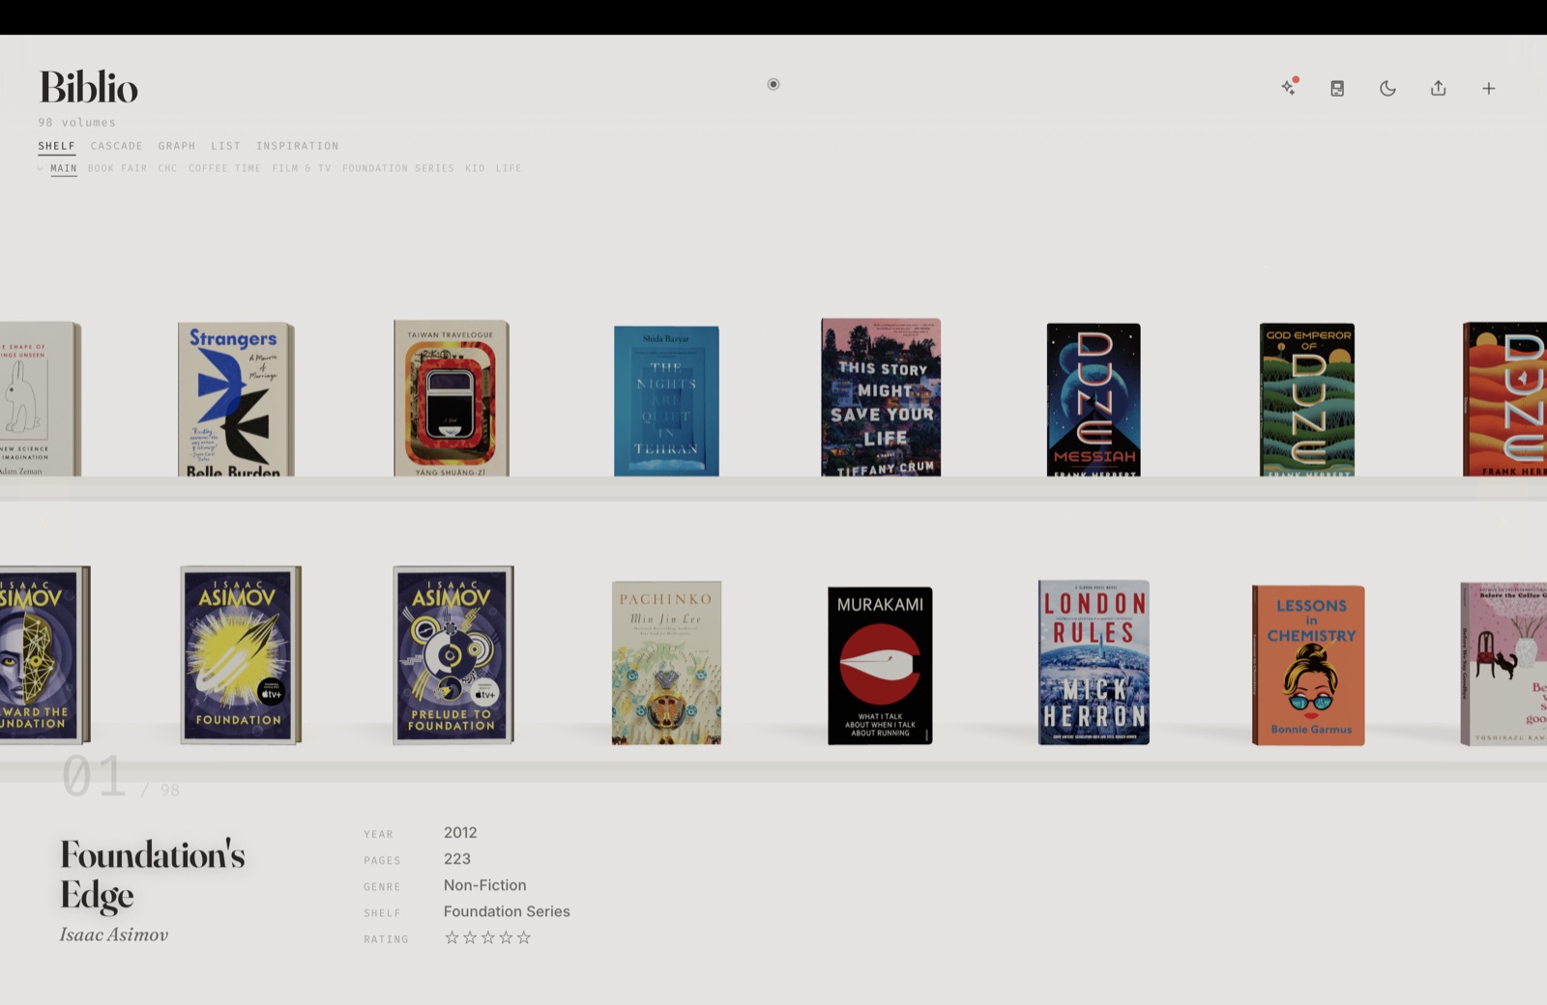The image size is (1547, 1005).
Task: Click the genre value Non-Fiction
Action: (485, 885)
